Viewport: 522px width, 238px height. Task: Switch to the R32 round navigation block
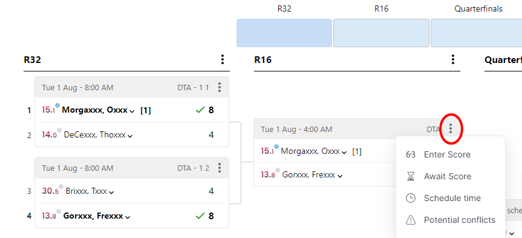(x=284, y=33)
